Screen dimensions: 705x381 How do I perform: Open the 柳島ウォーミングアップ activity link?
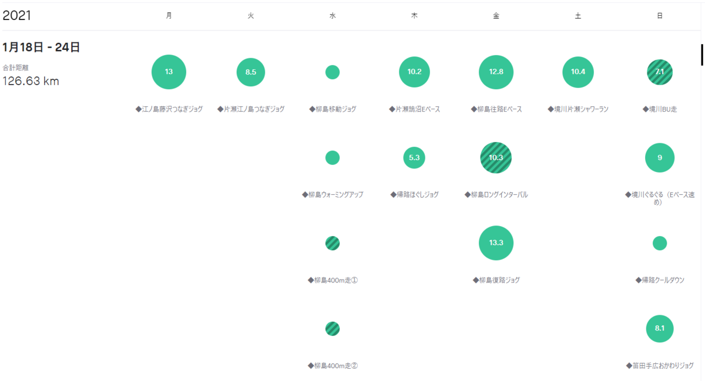pos(333,194)
